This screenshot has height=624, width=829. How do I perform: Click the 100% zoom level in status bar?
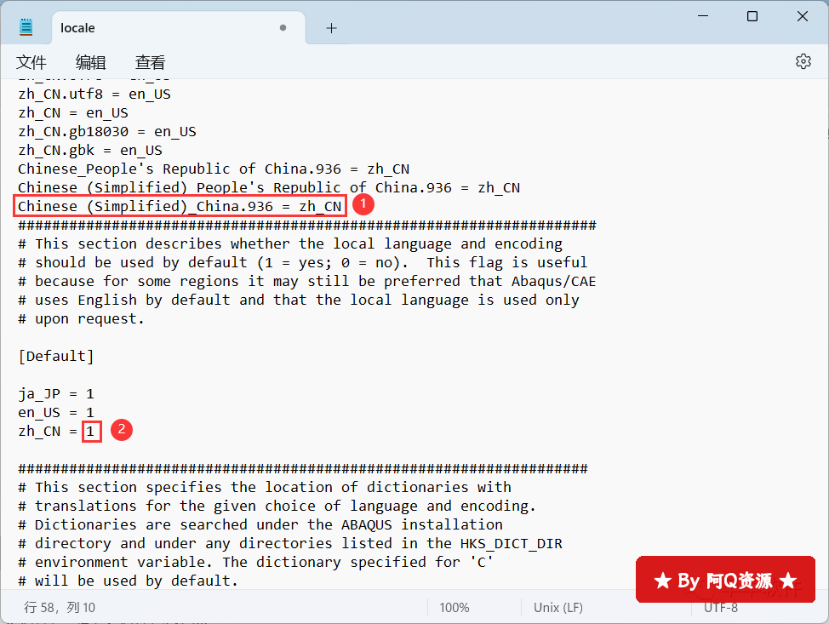455,607
